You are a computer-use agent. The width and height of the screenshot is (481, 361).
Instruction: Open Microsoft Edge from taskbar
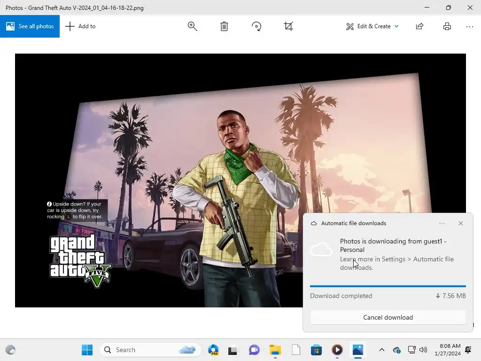(x=213, y=350)
